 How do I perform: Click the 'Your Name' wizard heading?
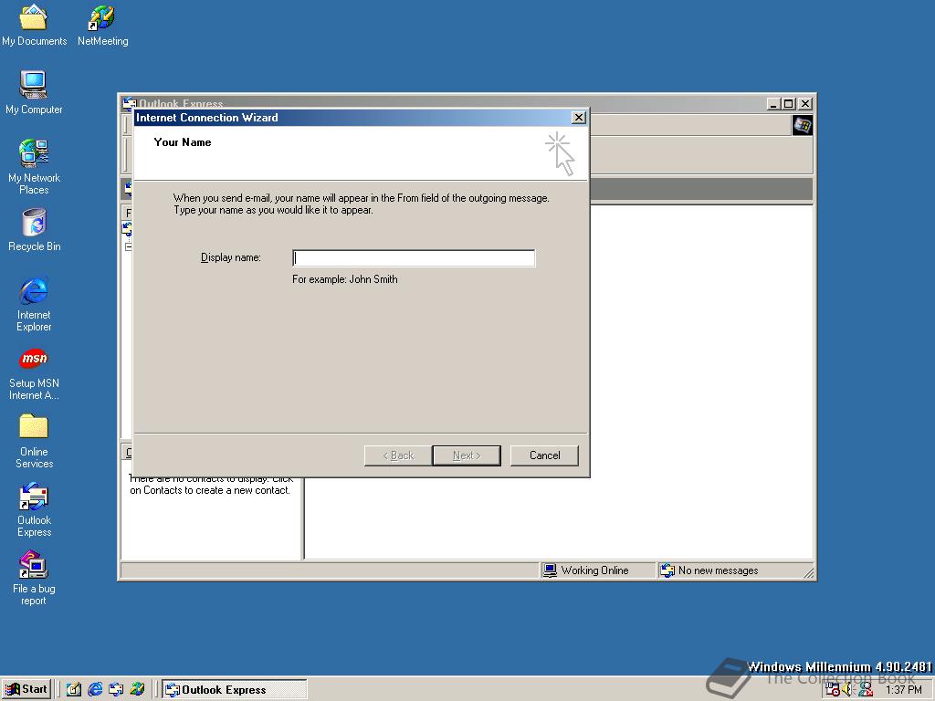[x=183, y=141]
